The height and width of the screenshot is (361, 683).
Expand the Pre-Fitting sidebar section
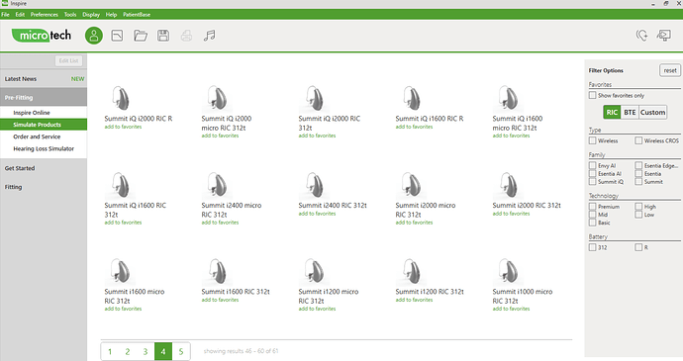[x=44, y=98]
